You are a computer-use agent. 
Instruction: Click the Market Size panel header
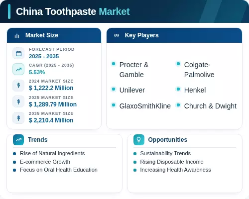click(54, 35)
